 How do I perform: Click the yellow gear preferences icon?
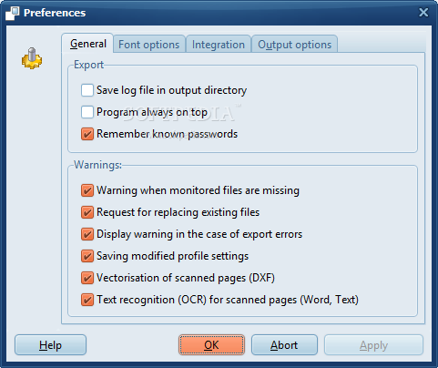pyautogui.click(x=32, y=58)
